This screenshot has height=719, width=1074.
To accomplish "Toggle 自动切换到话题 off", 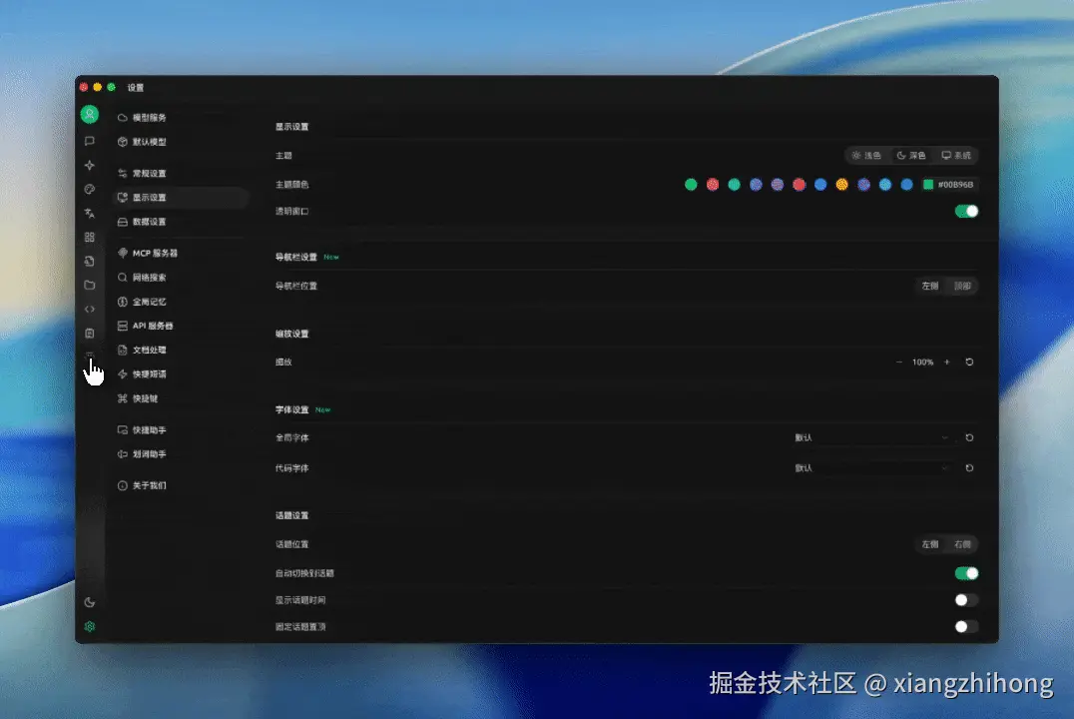I will pos(964,572).
